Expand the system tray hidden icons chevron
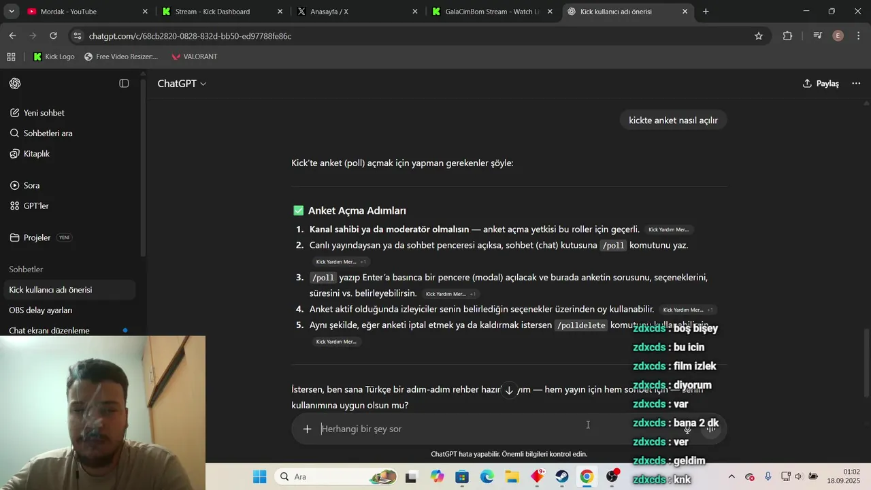This screenshot has height=490, width=871. tap(732, 477)
